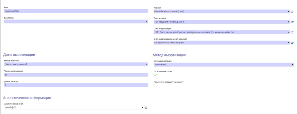Viewport: 297px width, 114px height.
Task: Open the Журнал dropdown arrow
Action: [289, 12]
